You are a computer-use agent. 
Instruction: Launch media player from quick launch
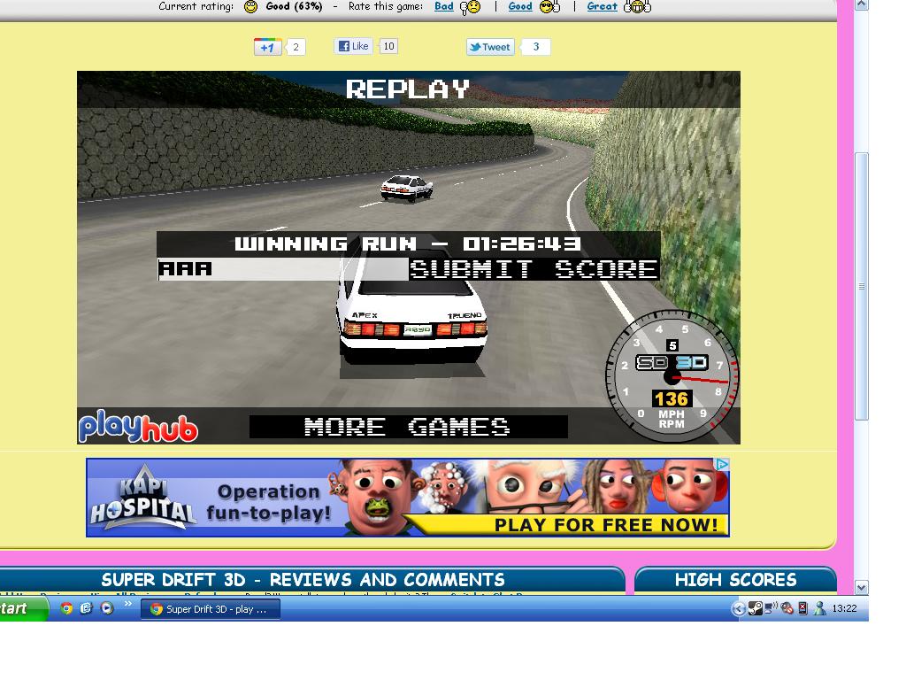106,608
